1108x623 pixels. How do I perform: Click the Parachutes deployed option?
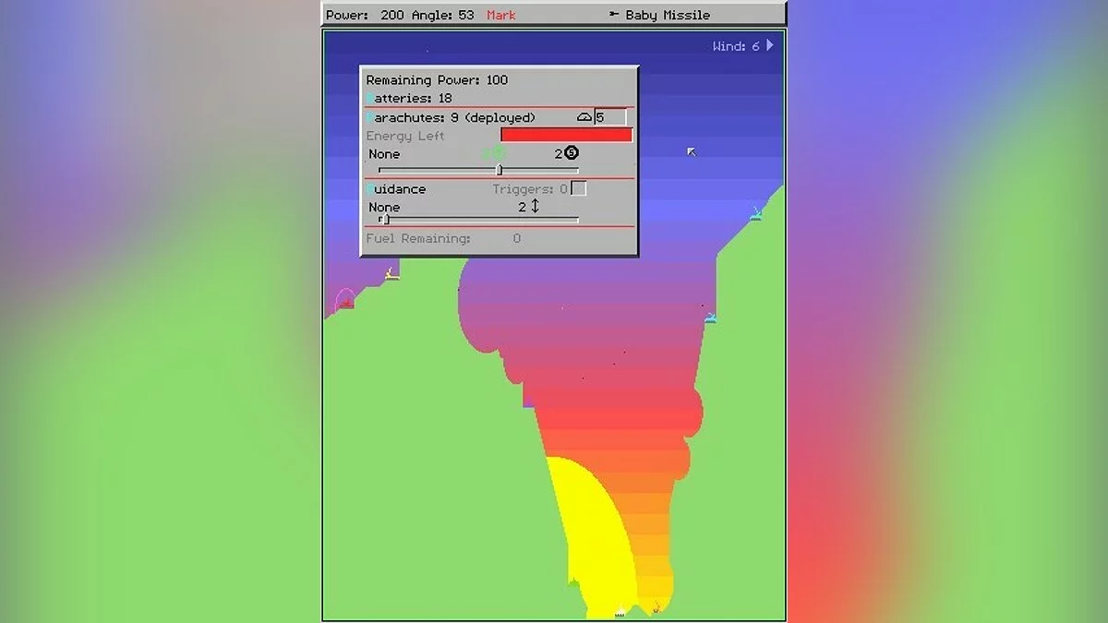[x=451, y=117]
